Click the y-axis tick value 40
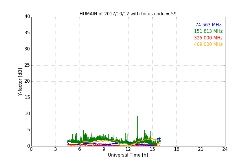The height and width of the screenshot is (167, 250). pyautogui.click(x=27, y=17)
